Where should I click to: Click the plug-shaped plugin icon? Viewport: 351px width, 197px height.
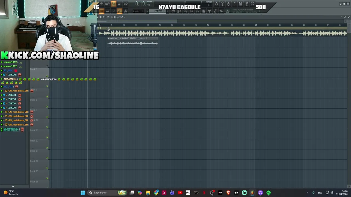[209, 11]
